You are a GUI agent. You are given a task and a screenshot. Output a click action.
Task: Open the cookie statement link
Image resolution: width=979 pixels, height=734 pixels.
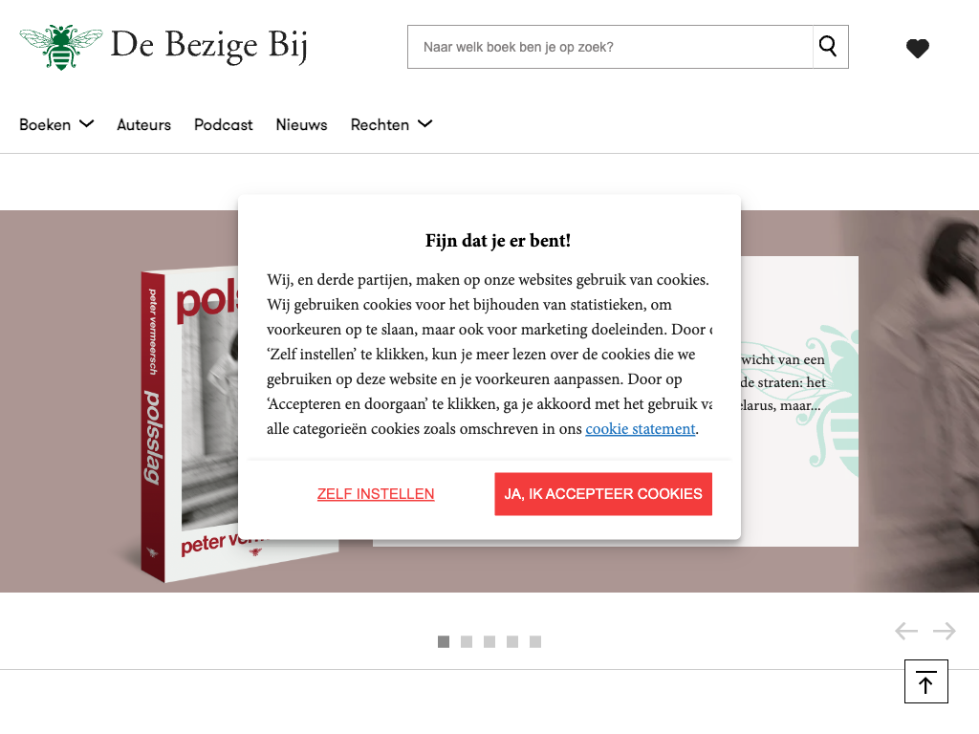[640, 429]
